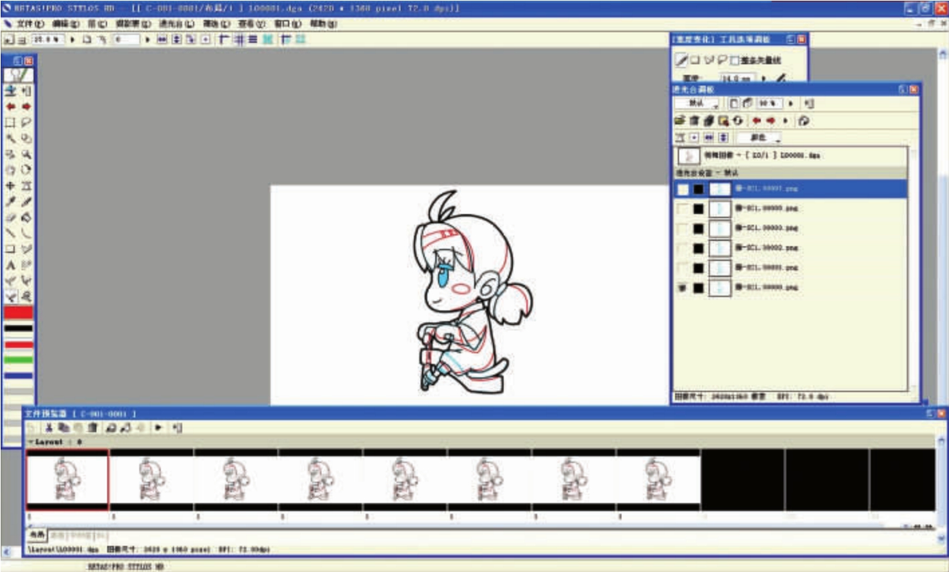Click the red left arrow in light table panel
Viewport: 949px width, 572px height.
point(756,120)
